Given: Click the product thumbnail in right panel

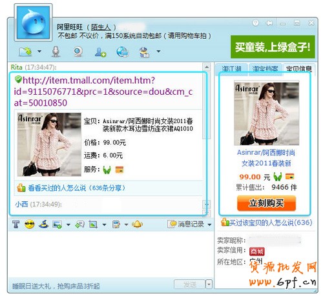Looking at the screenshot, I should [266, 113].
